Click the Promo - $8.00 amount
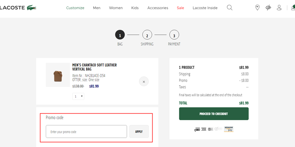Viewport: 295px width, 147px height. click(x=244, y=80)
